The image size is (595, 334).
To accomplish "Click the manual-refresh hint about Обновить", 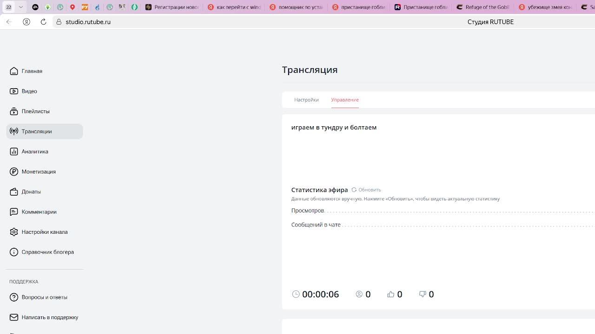I will click(x=396, y=199).
